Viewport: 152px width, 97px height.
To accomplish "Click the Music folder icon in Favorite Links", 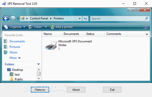I will pos(6,52).
